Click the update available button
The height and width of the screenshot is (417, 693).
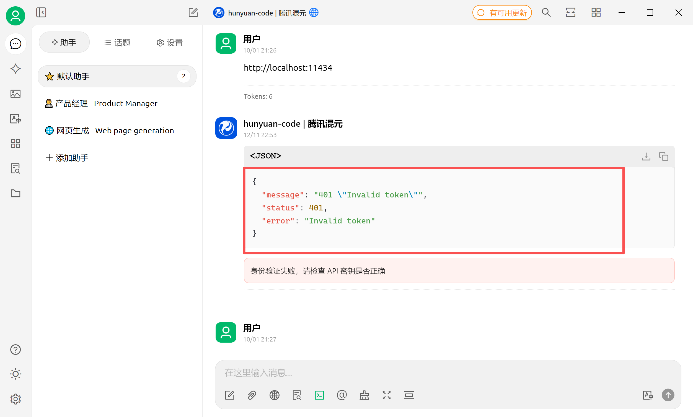point(502,13)
